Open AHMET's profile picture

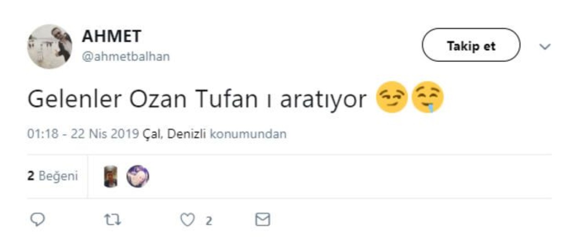coord(50,47)
